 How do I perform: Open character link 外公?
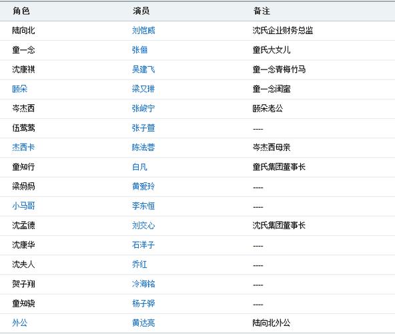19,323
